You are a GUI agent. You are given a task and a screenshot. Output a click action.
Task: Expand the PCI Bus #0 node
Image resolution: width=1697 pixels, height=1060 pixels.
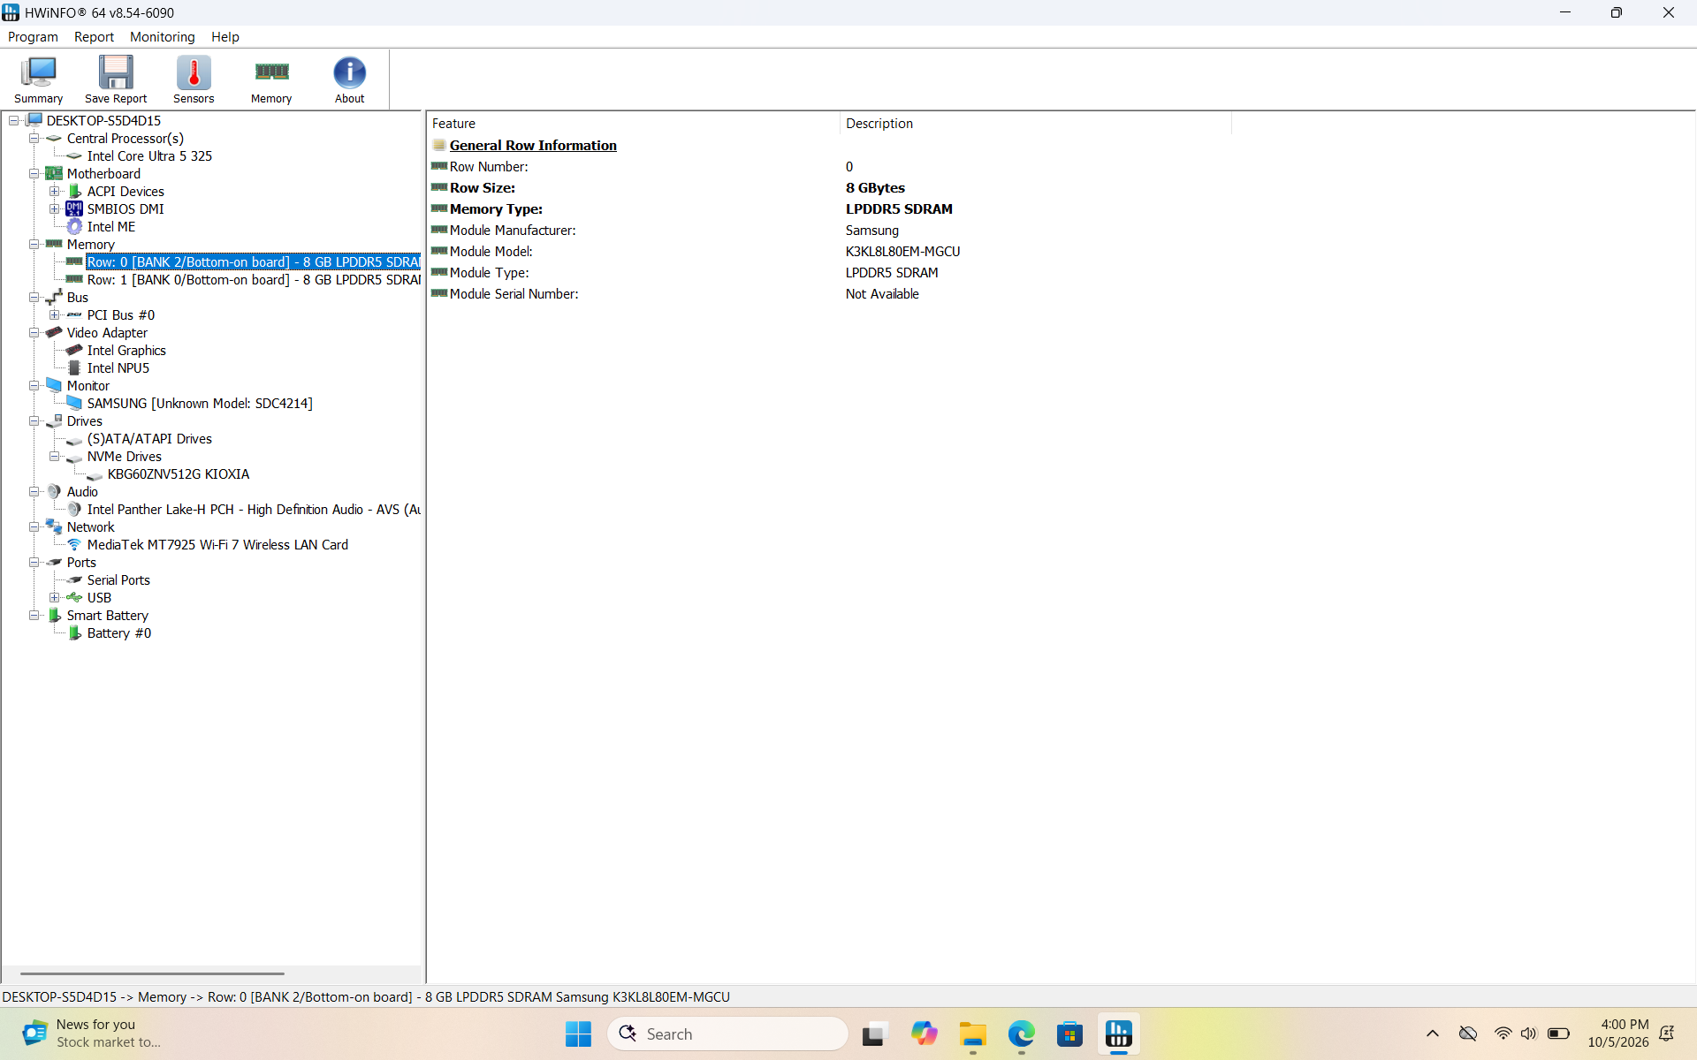pyautogui.click(x=55, y=315)
